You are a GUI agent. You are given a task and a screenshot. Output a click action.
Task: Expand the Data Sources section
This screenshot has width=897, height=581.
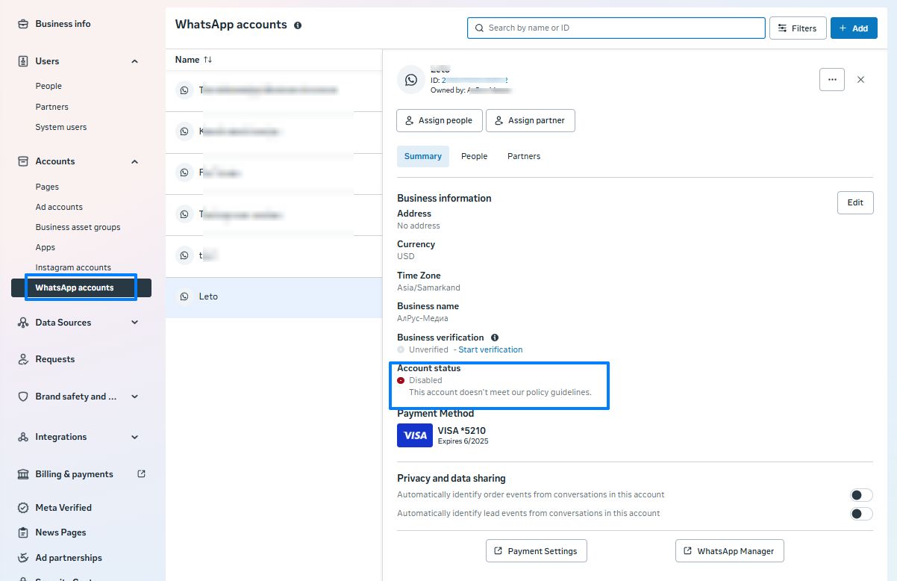tap(135, 323)
